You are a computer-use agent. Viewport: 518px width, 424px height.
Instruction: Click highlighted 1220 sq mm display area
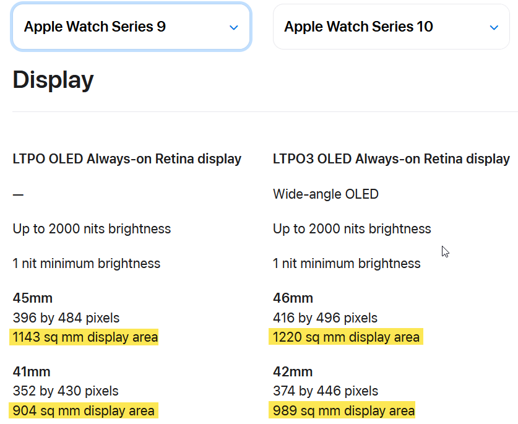[x=345, y=337]
